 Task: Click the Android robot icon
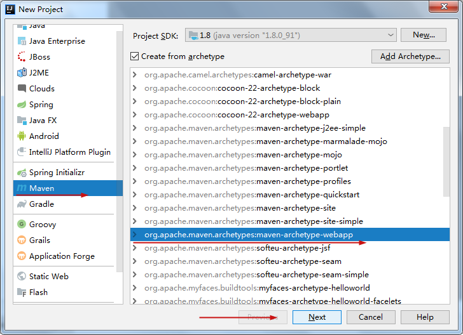click(x=22, y=136)
